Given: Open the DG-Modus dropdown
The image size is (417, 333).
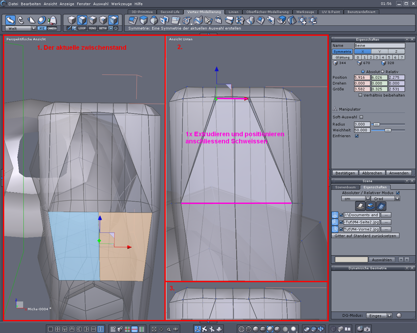Looking at the screenshot, I should click(x=389, y=316).
